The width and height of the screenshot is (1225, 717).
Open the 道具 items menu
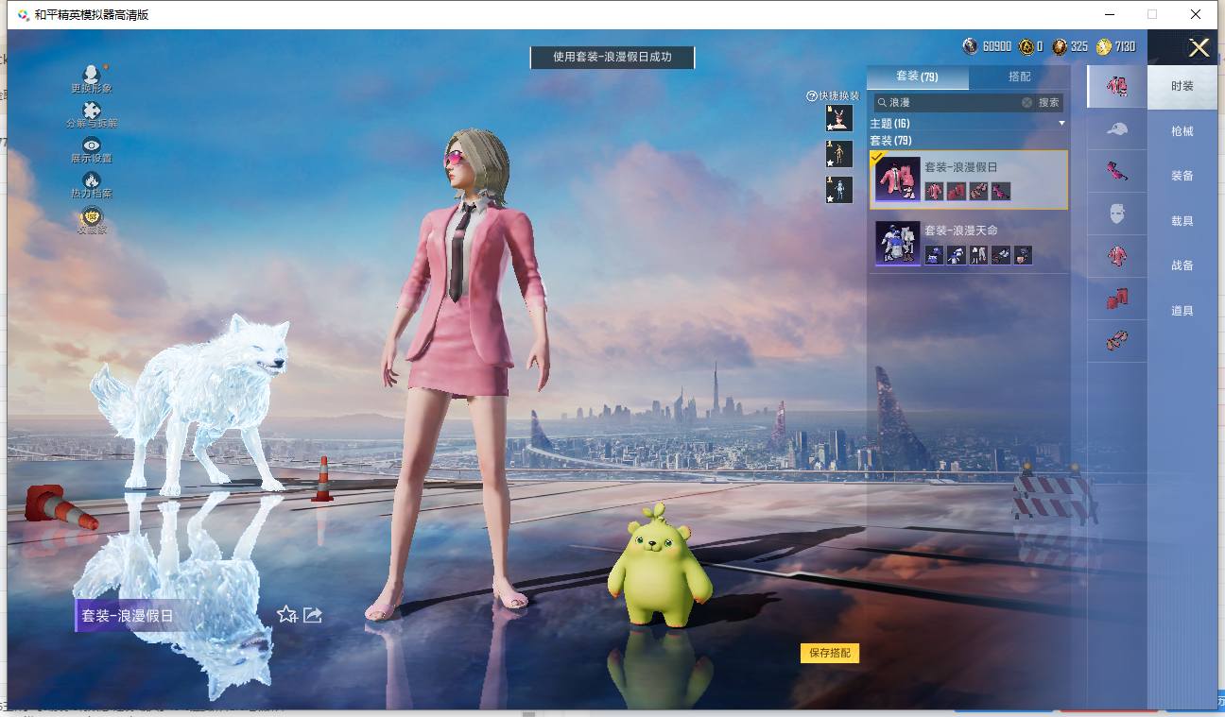pyautogui.click(x=1182, y=311)
